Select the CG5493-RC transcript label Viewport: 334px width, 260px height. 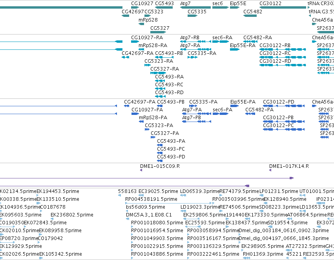pos(169,85)
